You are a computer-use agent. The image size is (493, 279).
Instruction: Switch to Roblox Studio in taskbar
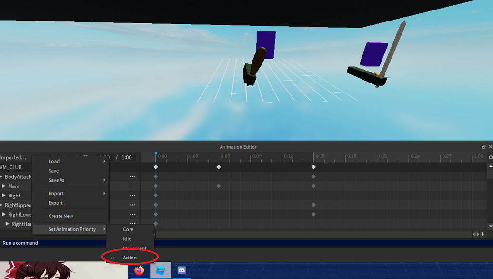[x=161, y=270]
